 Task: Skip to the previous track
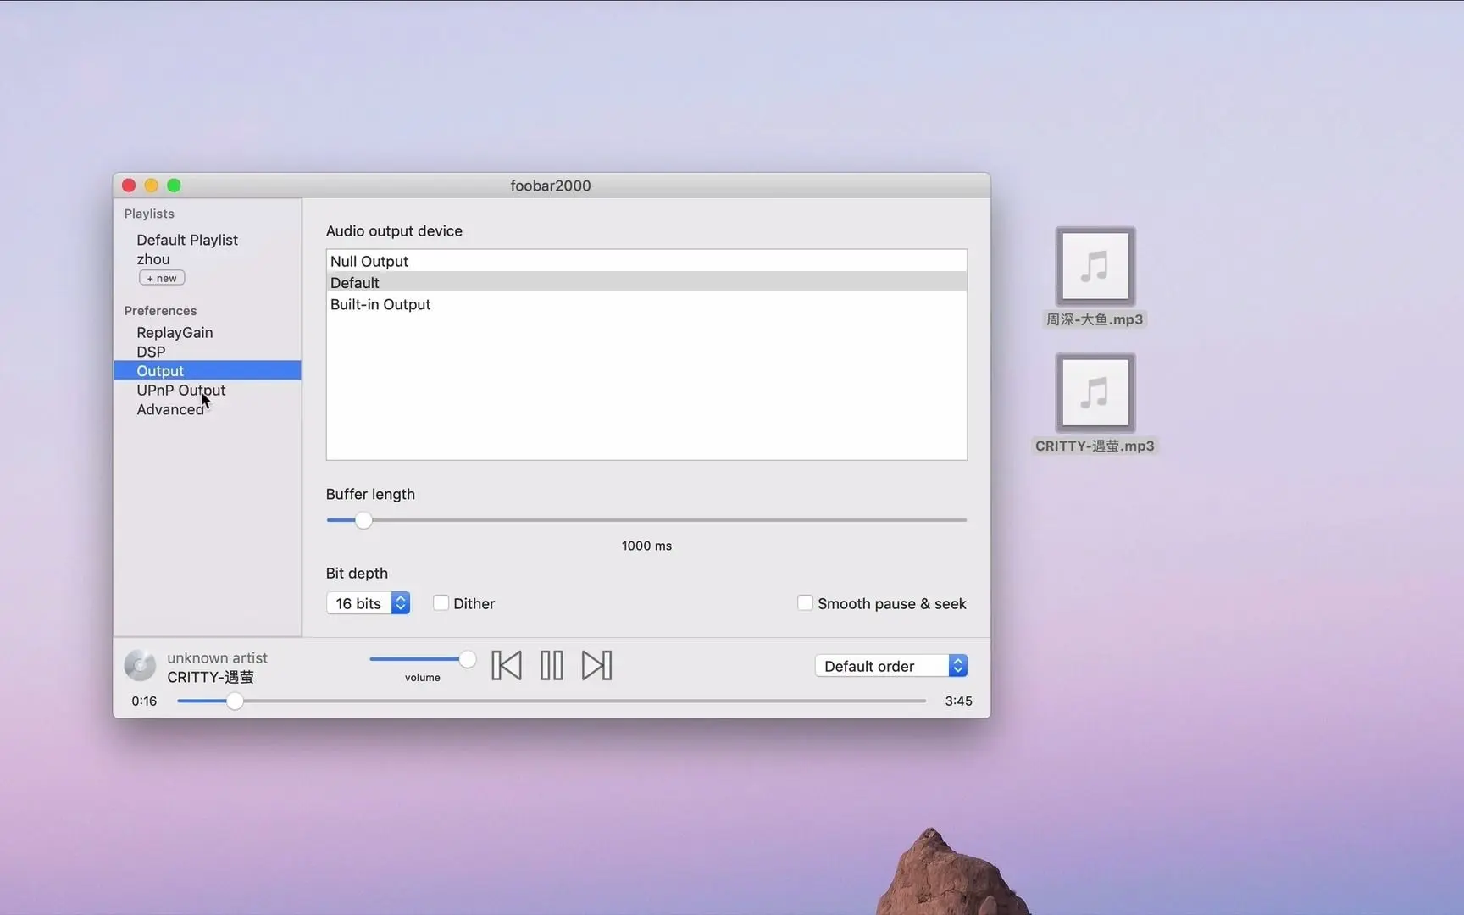(507, 665)
